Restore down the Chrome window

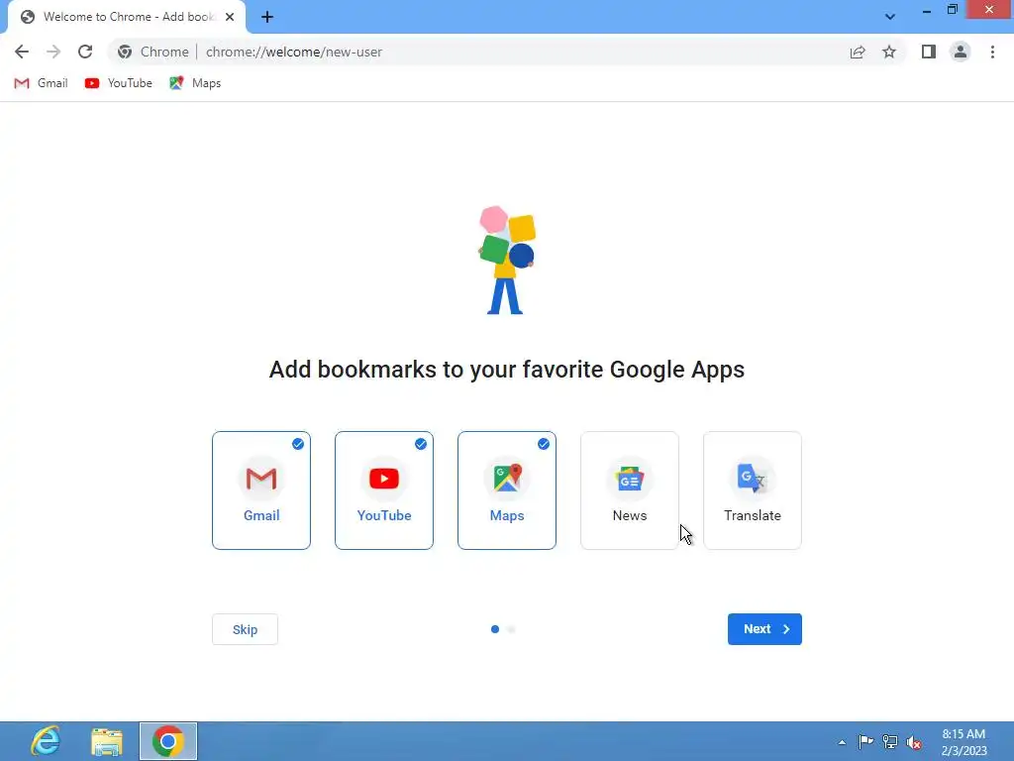pyautogui.click(x=953, y=10)
